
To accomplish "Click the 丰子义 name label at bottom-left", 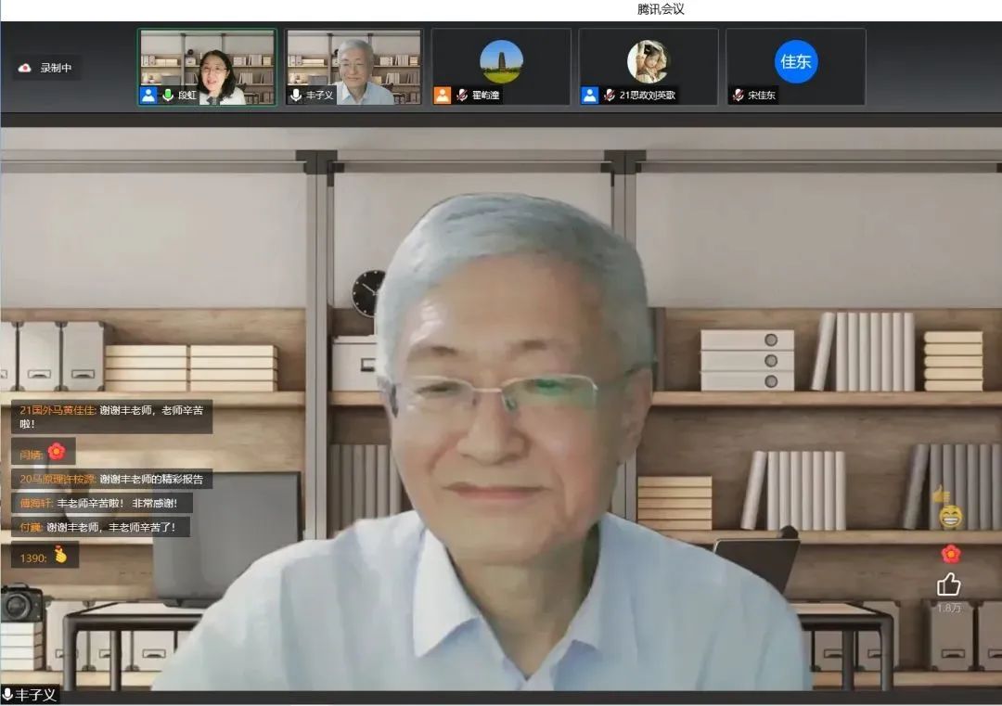I will tap(30, 695).
